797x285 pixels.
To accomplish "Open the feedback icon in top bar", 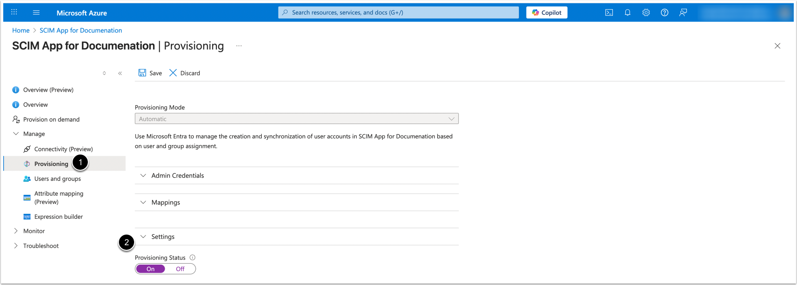I will (683, 12).
